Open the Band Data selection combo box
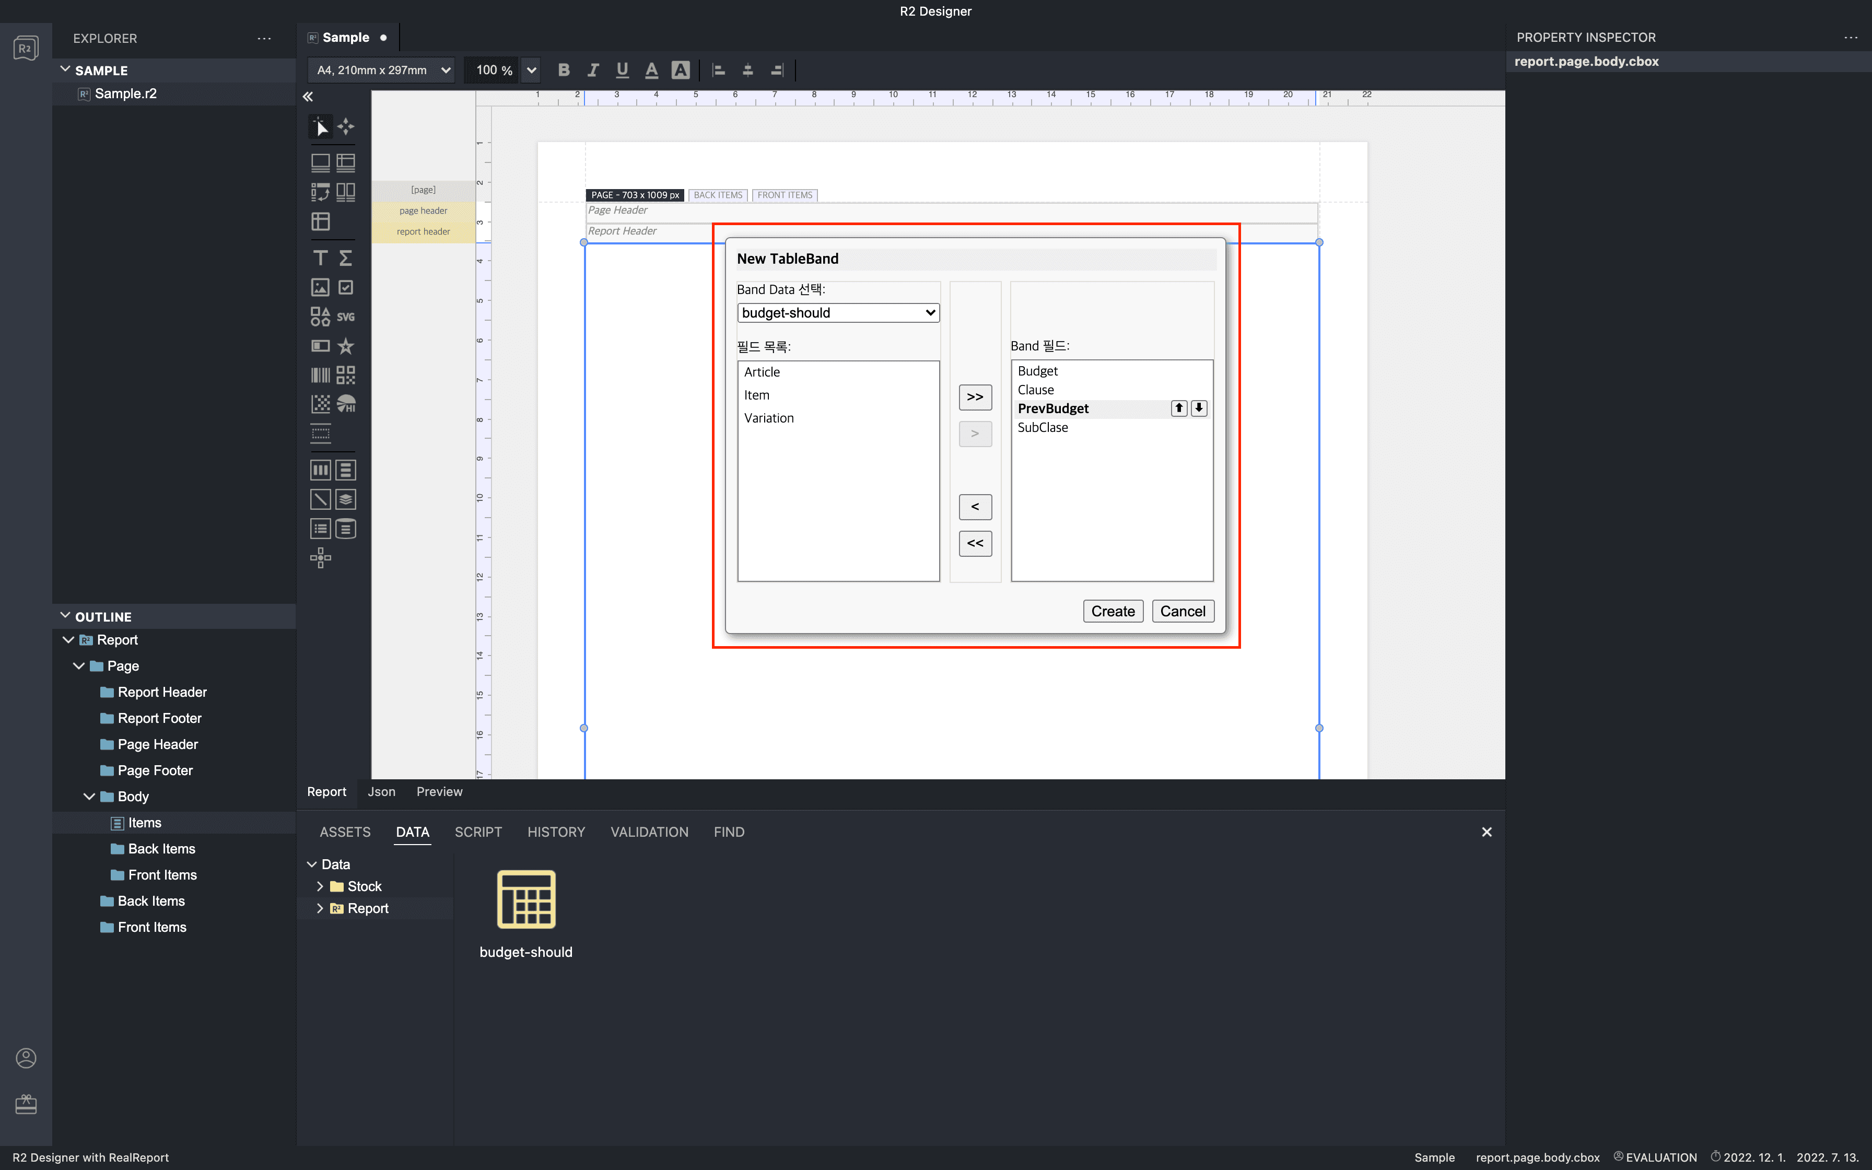 tap(838, 313)
